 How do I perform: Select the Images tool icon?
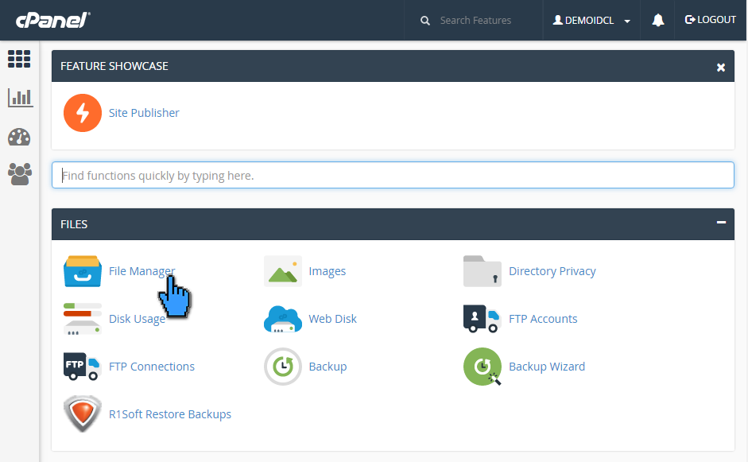pos(282,271)
